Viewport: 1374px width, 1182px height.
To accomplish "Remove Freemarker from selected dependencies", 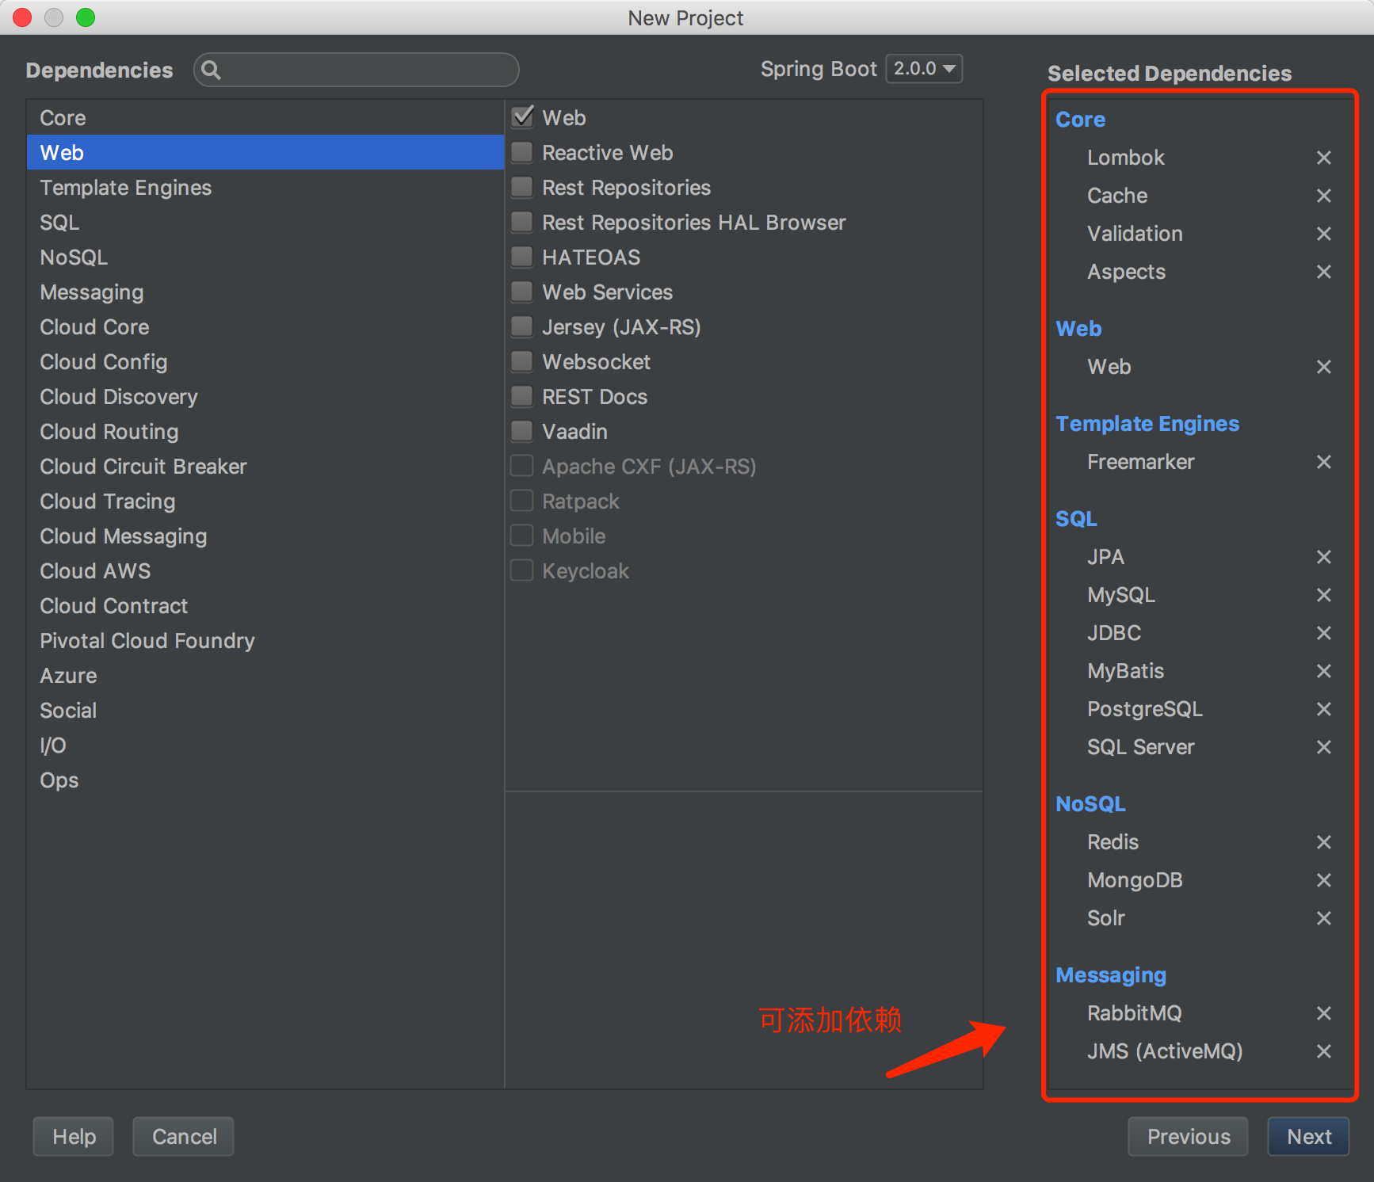I will pos(1323,462).
